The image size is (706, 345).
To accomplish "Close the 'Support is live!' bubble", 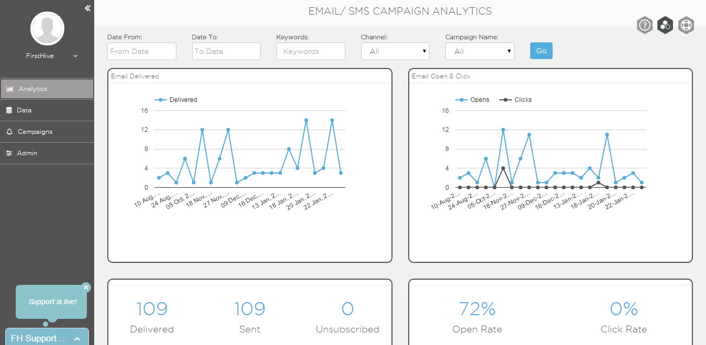I will tap(86, 287).
